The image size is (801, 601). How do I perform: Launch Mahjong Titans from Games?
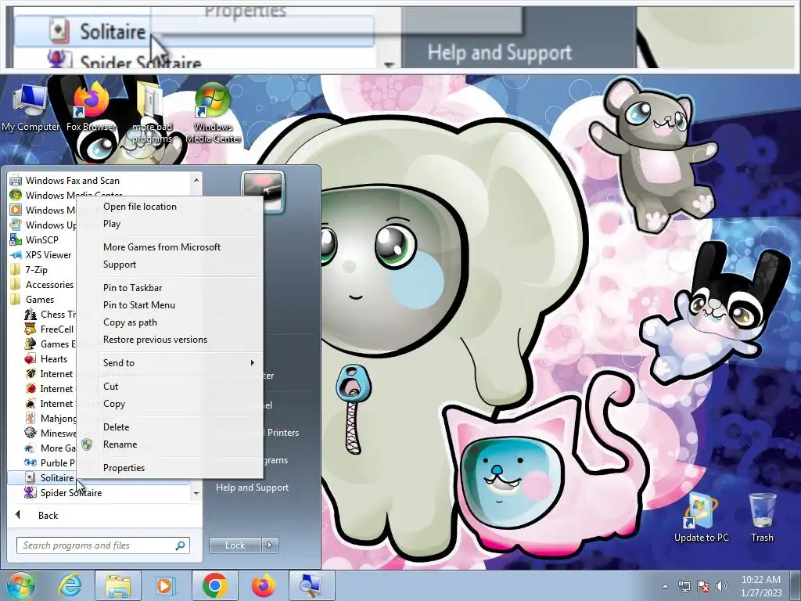[50, 418]
